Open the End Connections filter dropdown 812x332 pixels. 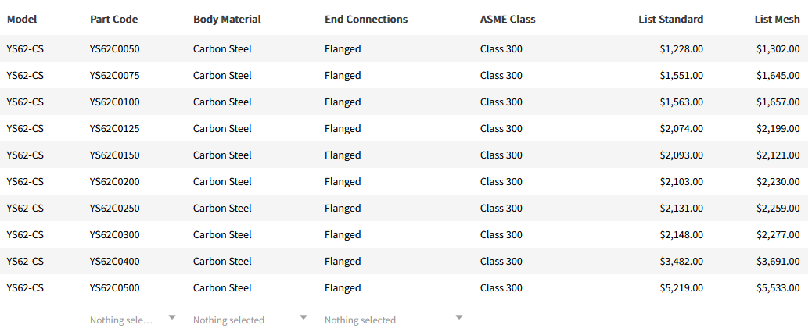tap(393, 320)
